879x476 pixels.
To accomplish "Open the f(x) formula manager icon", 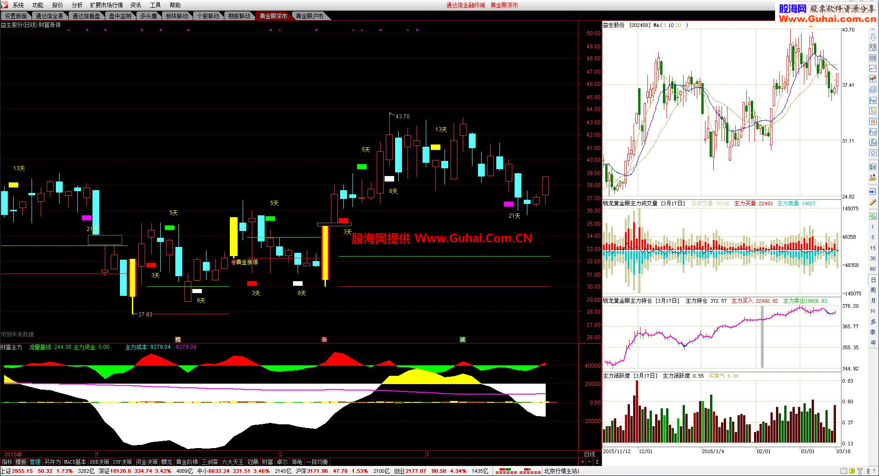I will click(x=873, y=143).
